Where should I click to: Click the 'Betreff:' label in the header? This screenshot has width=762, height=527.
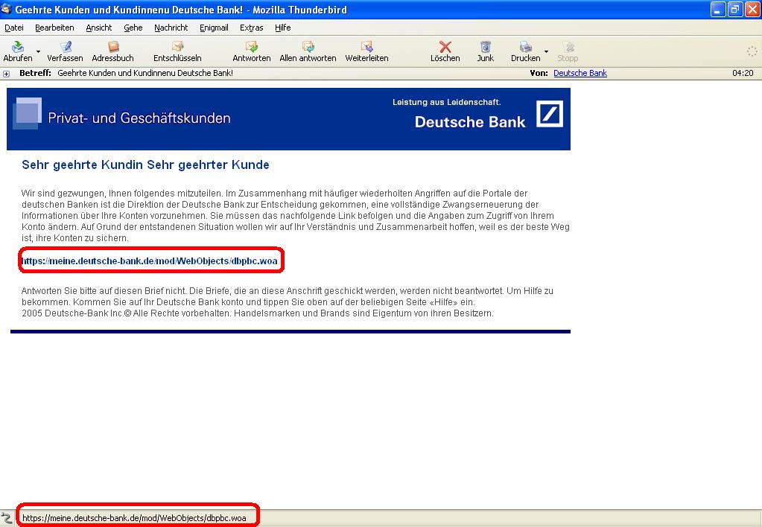pyautogui.click(x=36, y=74)
